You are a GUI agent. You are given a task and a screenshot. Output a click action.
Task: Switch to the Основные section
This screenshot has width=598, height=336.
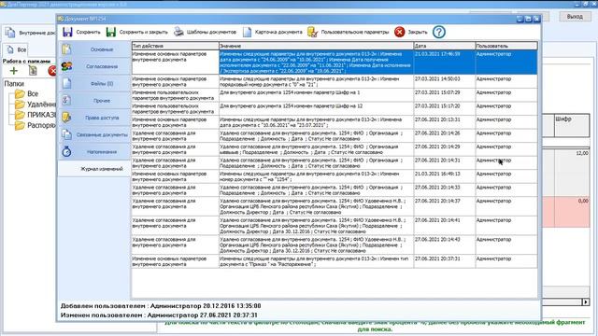click(x=94, y=49)
